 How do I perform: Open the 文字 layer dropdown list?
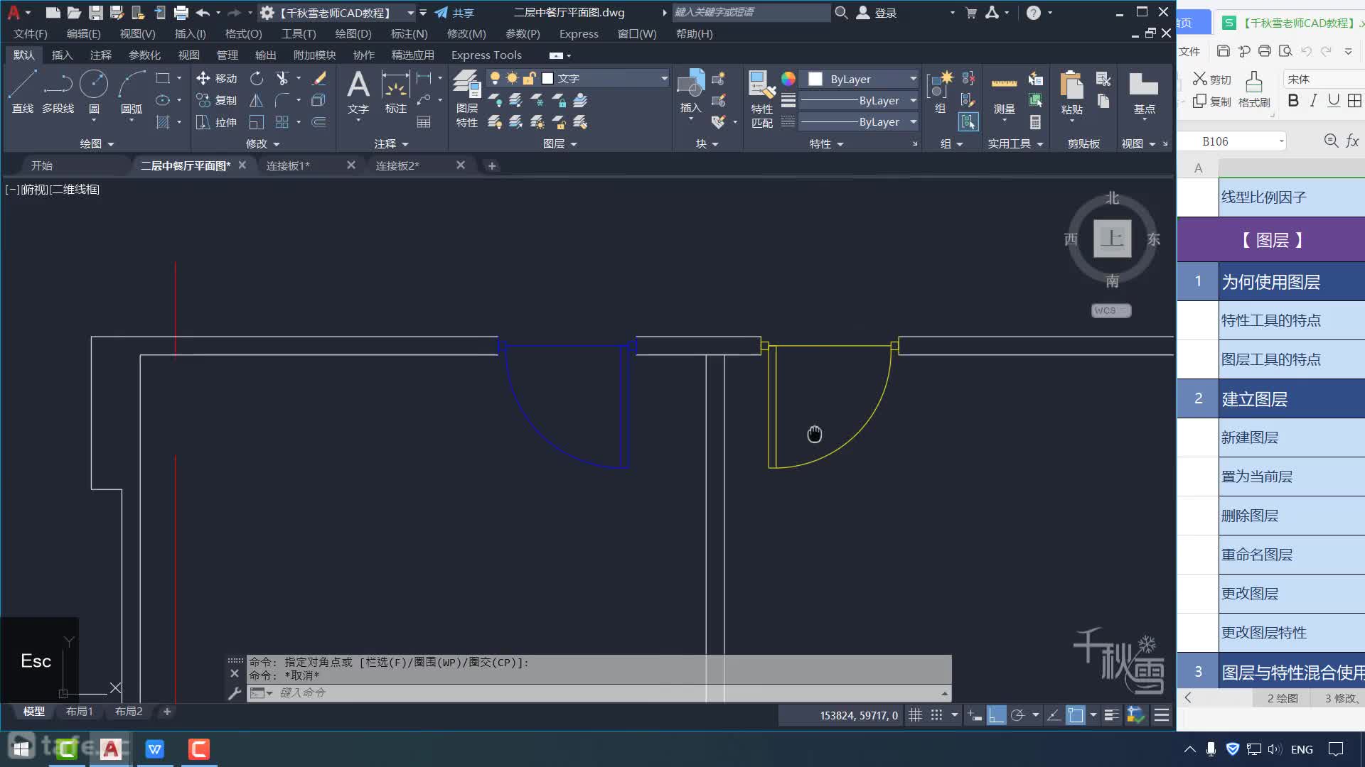click(x=664, y=78)
